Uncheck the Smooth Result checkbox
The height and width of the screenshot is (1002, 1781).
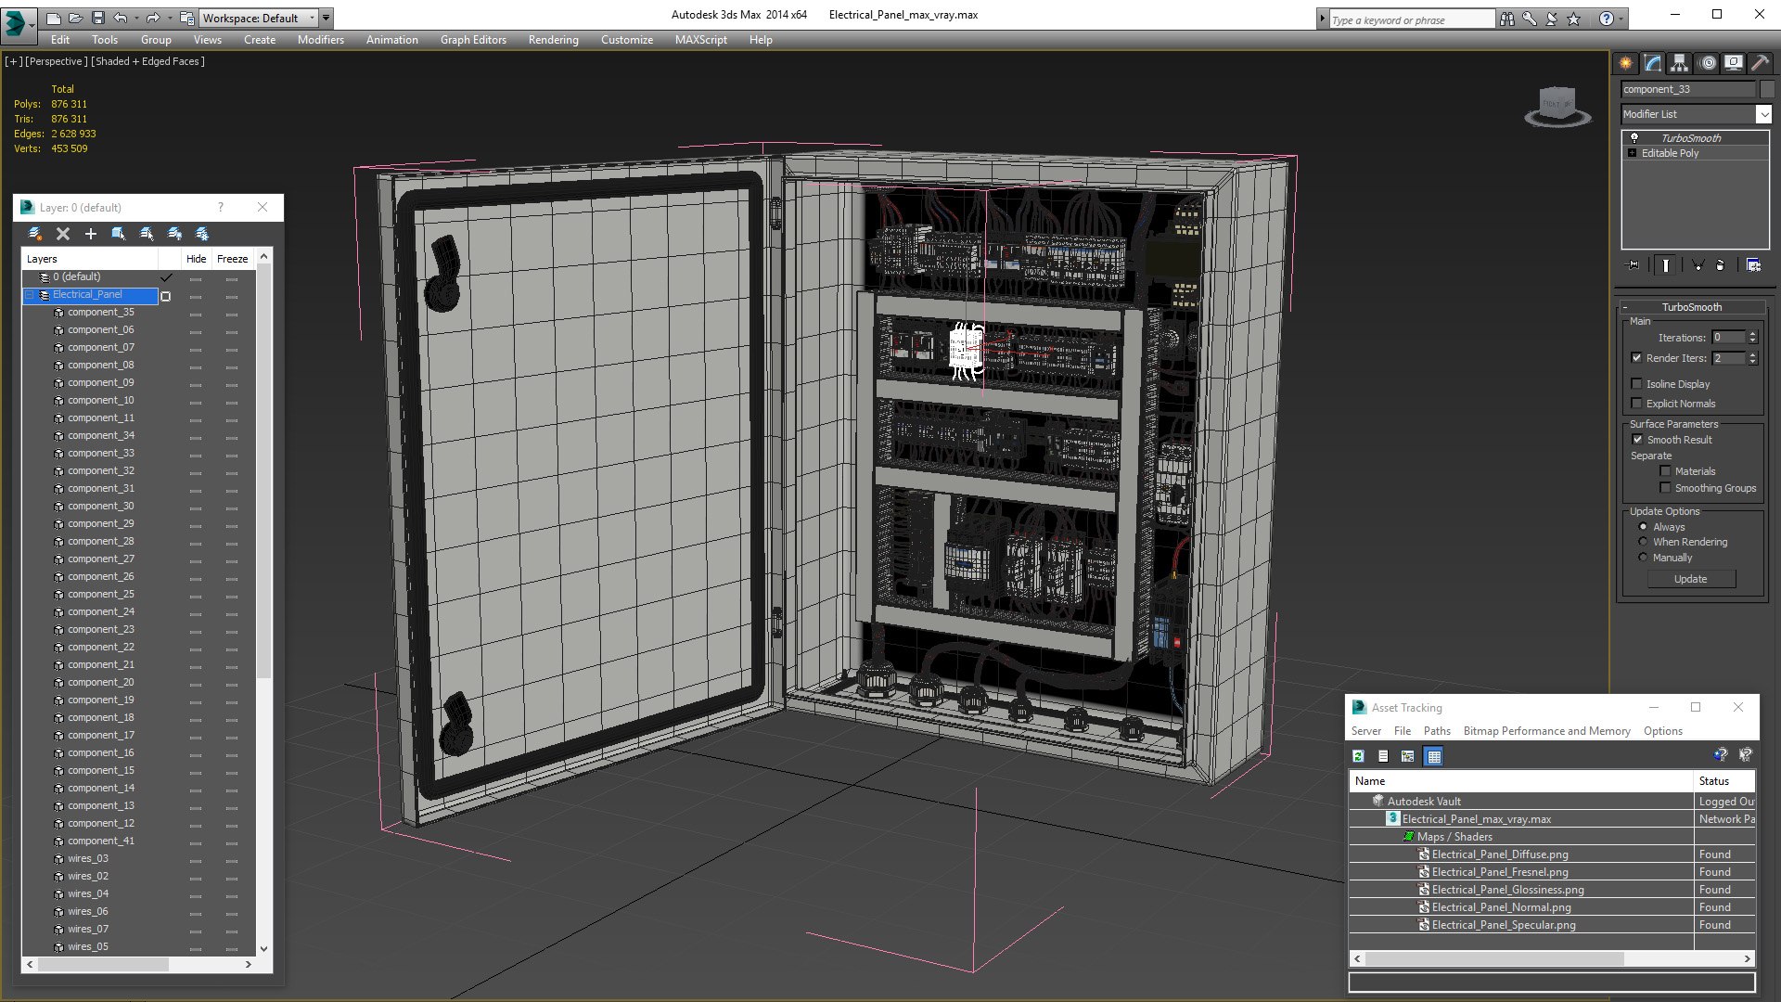pos(1637,440)
